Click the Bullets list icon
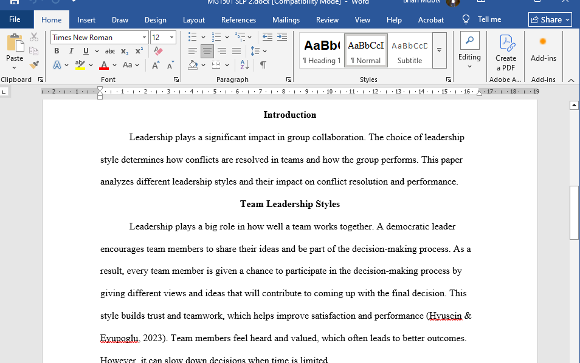The height and width of the screenshot is (363, 580). (x=192, y=37)
